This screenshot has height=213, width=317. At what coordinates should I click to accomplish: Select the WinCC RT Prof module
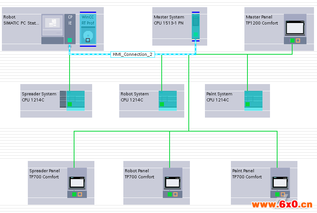(88, 29)
